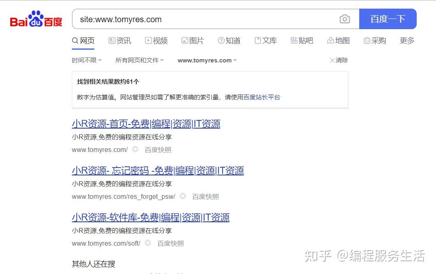Expand the www.tomyres.com site filter dropdown

coord(207,60)
